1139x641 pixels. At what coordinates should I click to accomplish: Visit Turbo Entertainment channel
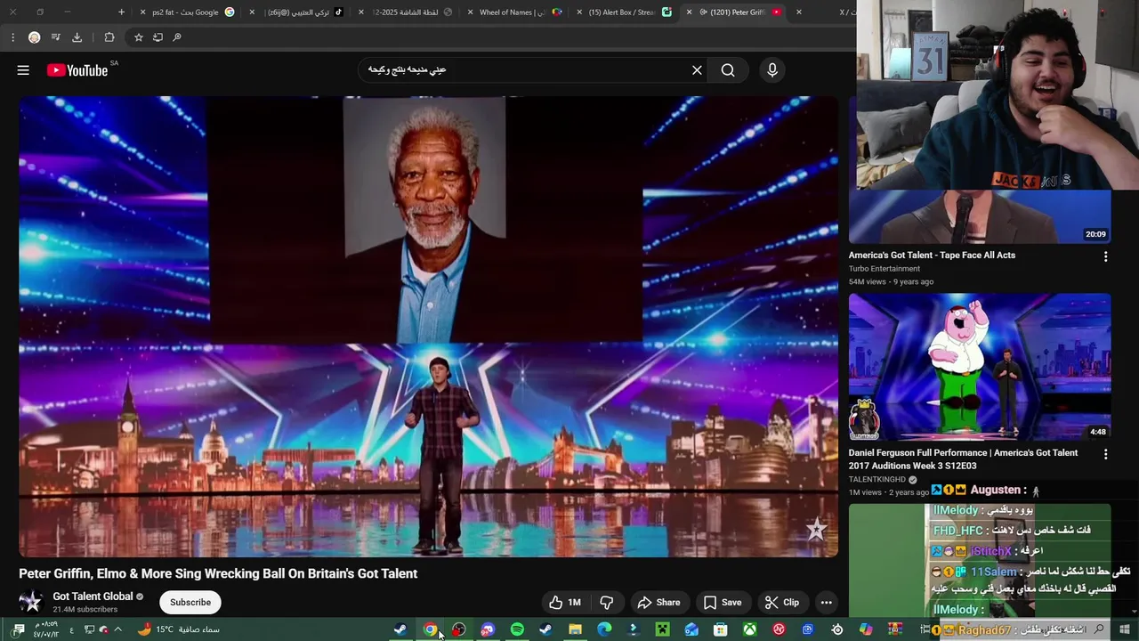885,269
